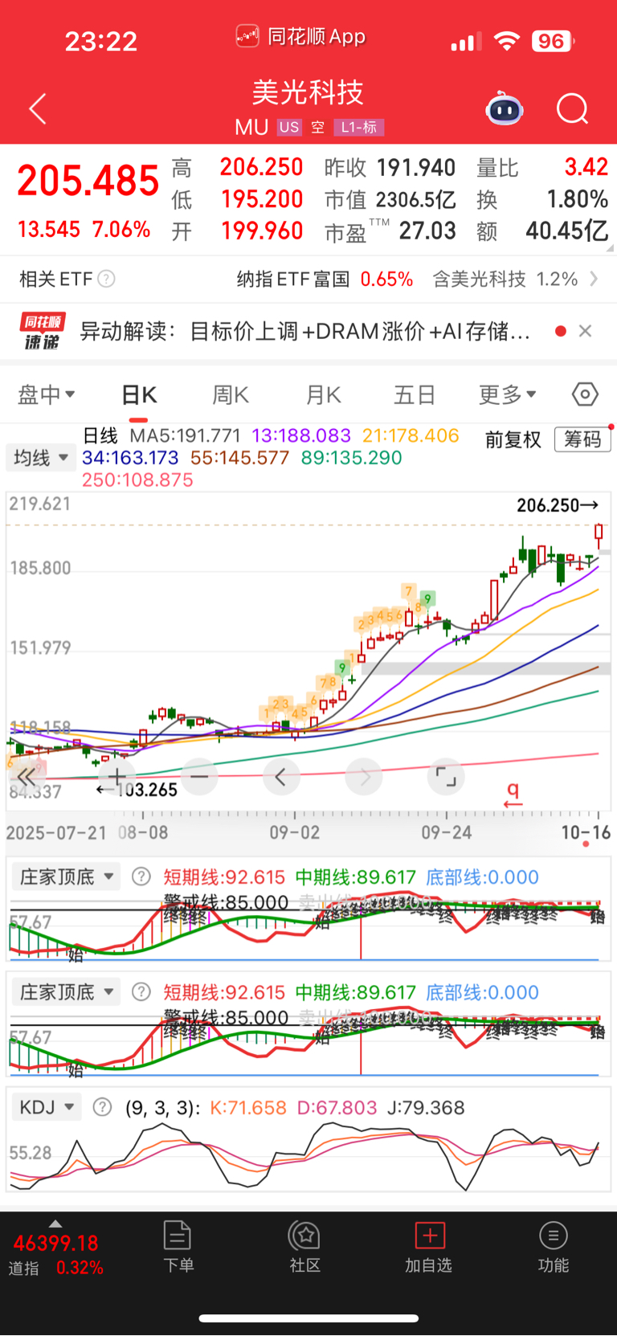Change first 庄家顶底 indicator dropdown

coord(66,876)
